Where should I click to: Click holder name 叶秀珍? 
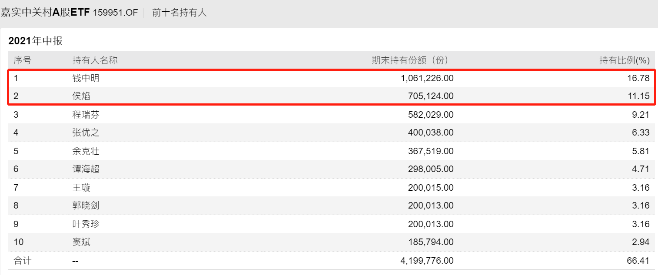point(86,224)
